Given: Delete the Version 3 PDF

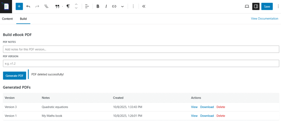Looking at the screenshot, I should 221,107.
